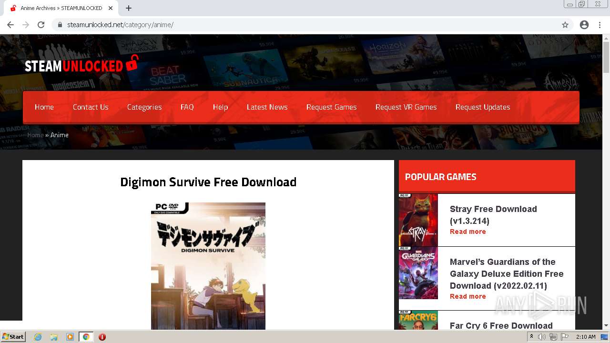
Task: Open the Contact Us menu item
Action: click(91, 107)
